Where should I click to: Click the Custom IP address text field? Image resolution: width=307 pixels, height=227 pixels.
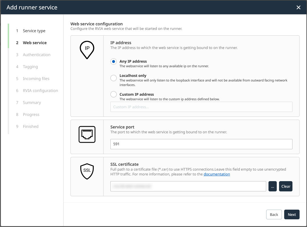point(201,107)
